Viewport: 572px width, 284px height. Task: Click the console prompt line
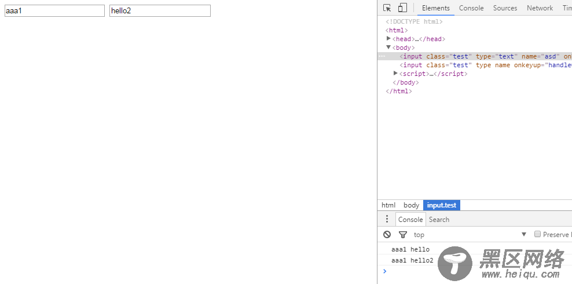tap(475, 271)
